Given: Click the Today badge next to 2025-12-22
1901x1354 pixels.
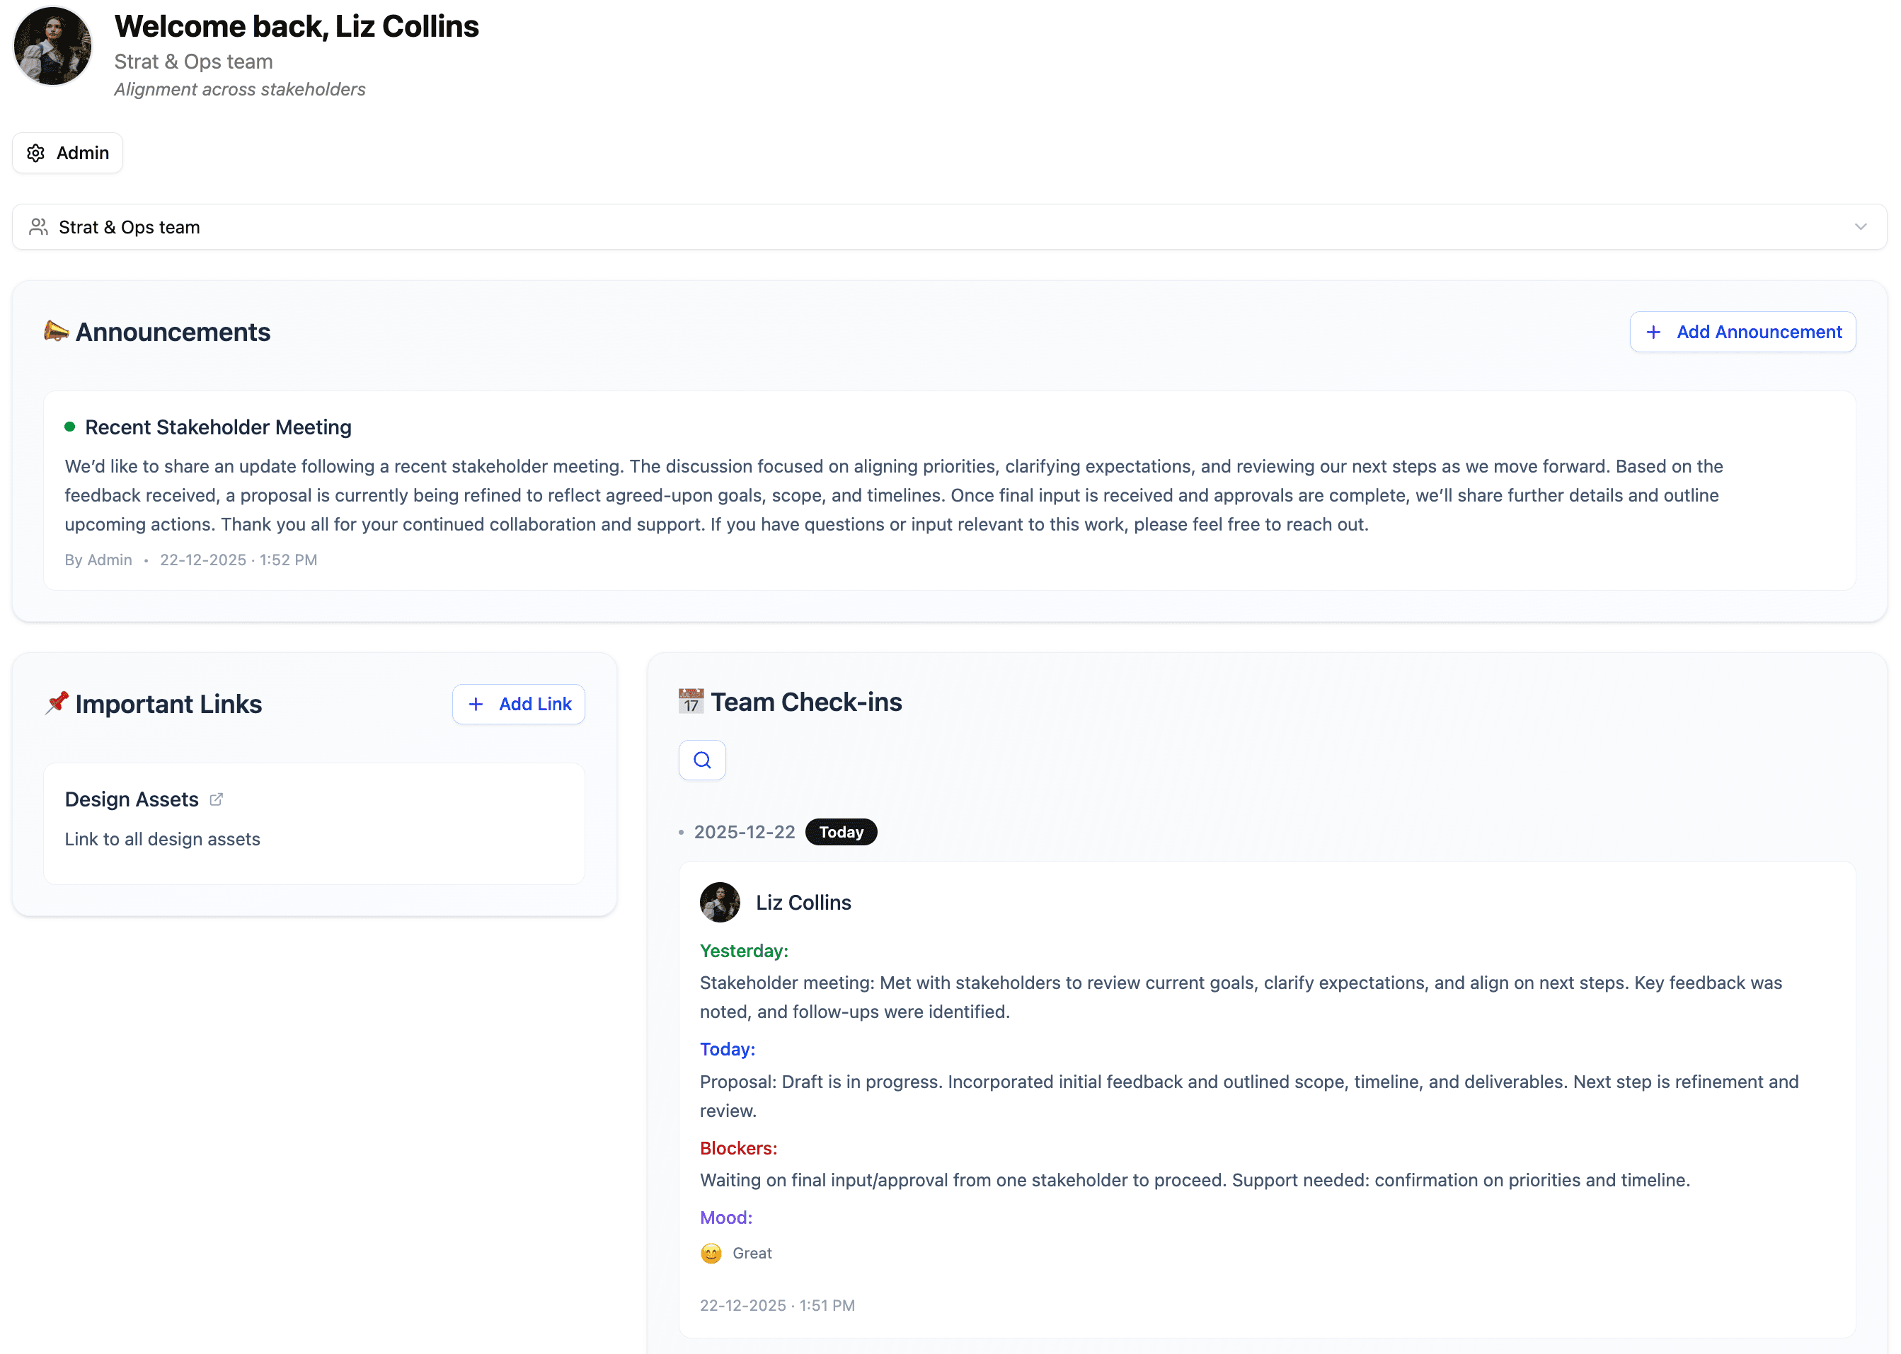Looking at the screenshot, I should 841,832.
